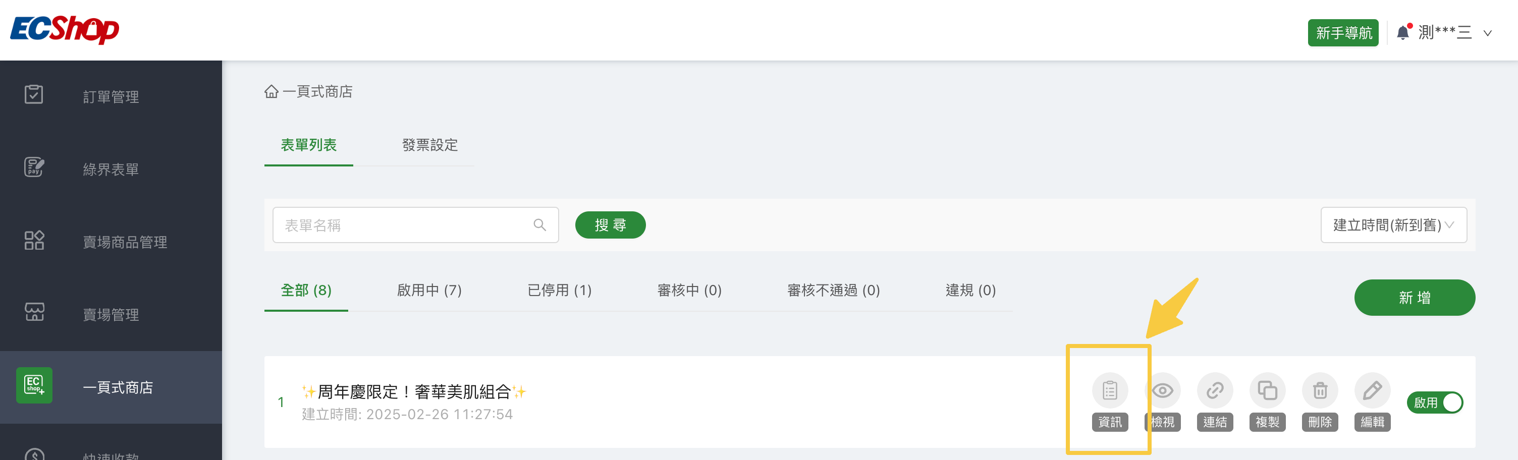Select the 已停用 (1) filter tab
Viewport: 1518px width, 460px height.
559,291
